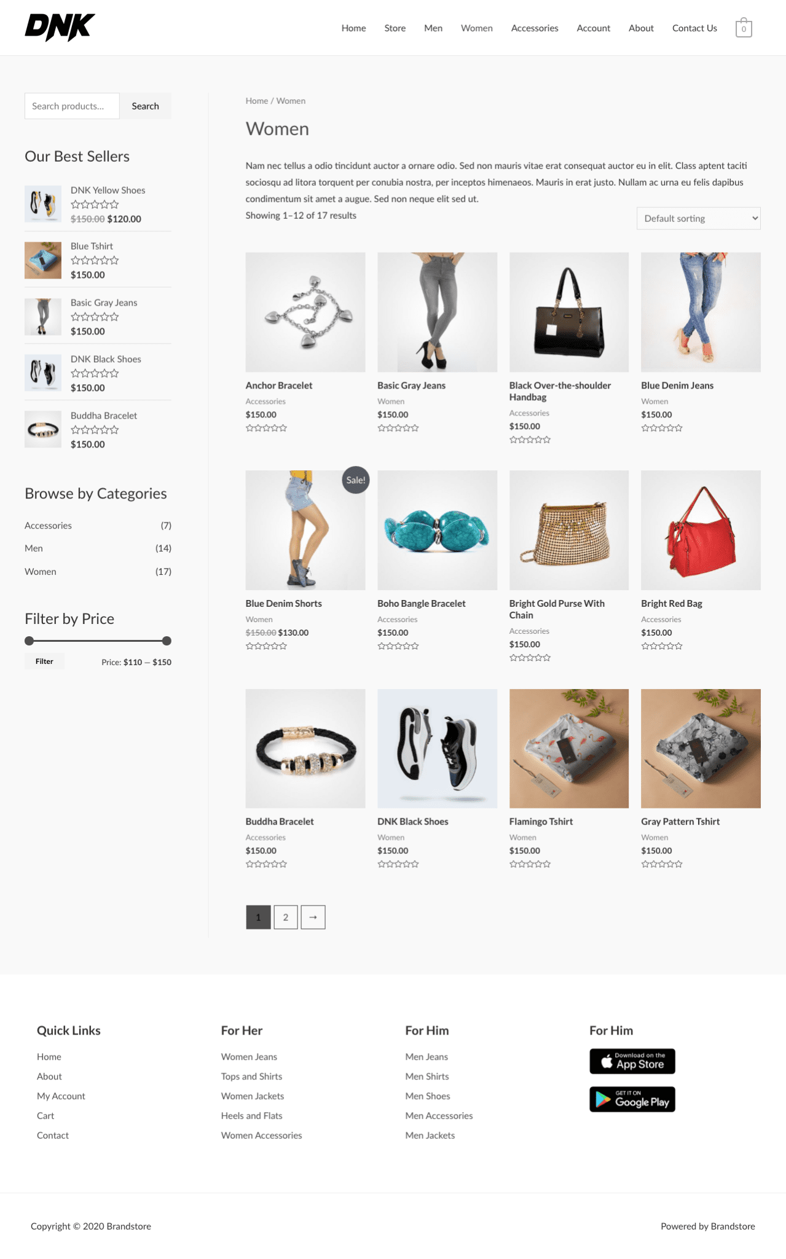The image size is (786, 1259).
Task: Download via the App Store badge
Action: coord(632,1061)
